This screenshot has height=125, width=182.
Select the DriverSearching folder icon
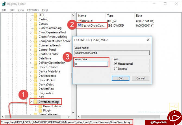coord(36,102)
